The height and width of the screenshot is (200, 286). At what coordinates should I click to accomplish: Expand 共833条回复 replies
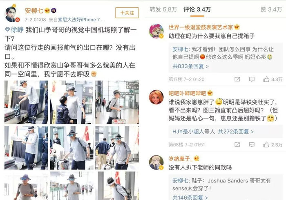point(190,66)
